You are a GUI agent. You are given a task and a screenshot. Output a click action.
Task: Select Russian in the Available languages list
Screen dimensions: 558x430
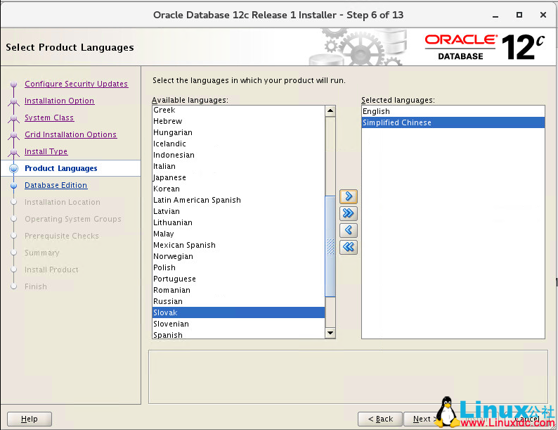point(238,301)
